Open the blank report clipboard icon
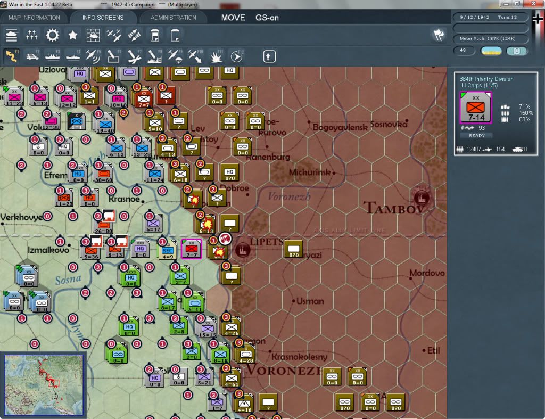This screenshot has width=545, height=419. pyautogui.click(x=175, y=35)
